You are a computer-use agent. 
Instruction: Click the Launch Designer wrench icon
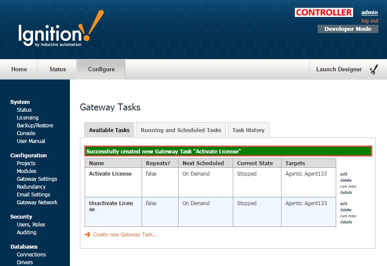point(374,70)
